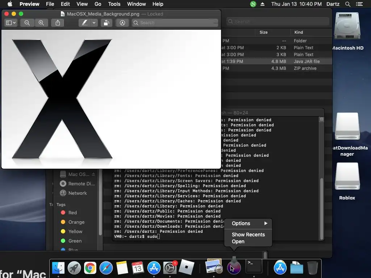Switch to Terminal via its Dock icon

[254, 266]
